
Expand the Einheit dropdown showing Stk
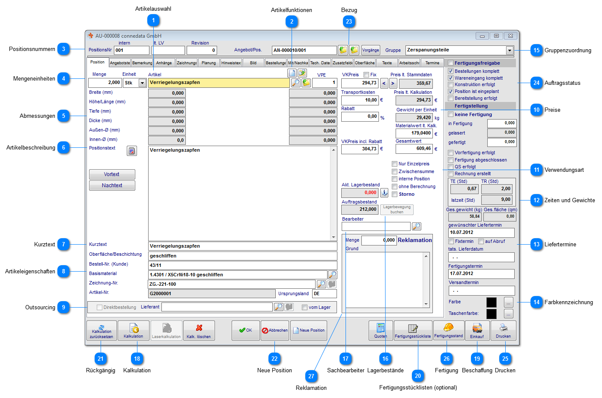[143, 83]
